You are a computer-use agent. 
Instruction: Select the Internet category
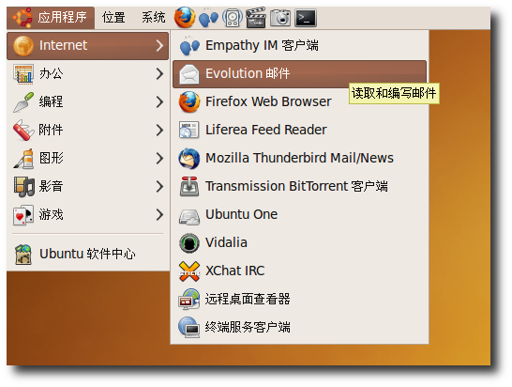(87, 46)
